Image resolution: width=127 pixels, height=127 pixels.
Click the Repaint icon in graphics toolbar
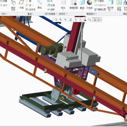pyautogui.click(x=70, y=20)
